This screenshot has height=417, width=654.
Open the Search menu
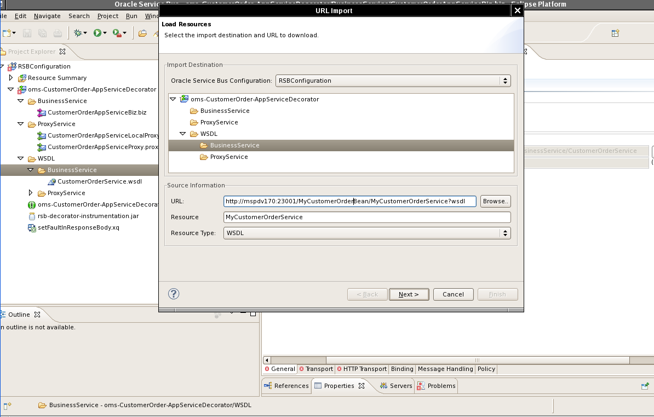[79, 16]
